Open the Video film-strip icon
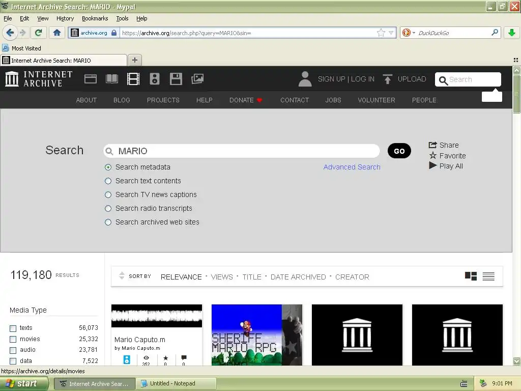Viewport: 521px width, 391px height. tap(133, 79)
